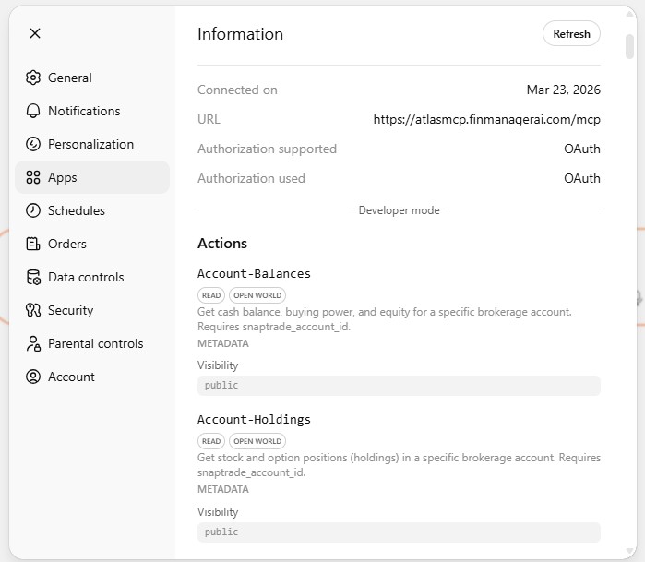Screen dimensions: 645x562
Task: Click the General gear icon
Action: tap(33, 78)
